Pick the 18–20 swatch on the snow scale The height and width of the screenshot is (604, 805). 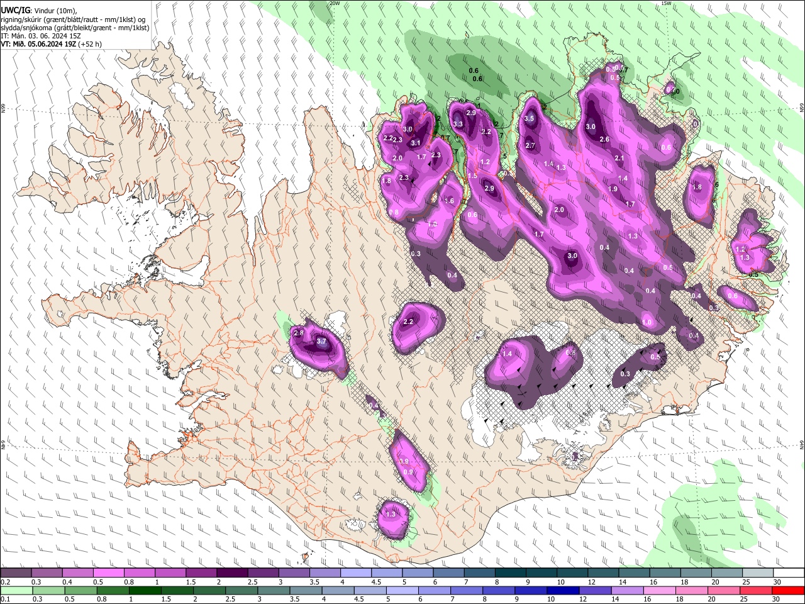[x=696, y=573]
